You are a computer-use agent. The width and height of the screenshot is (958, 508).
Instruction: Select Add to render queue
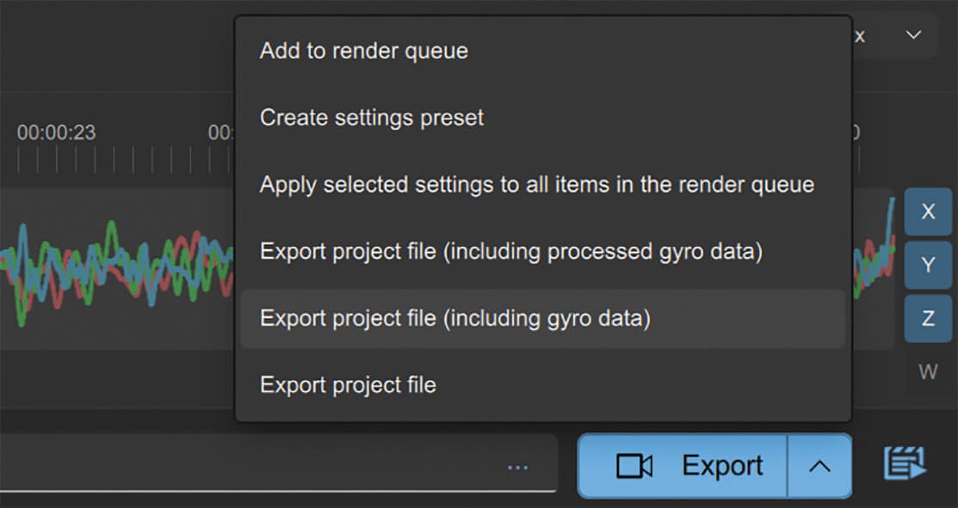pos(363,51)
